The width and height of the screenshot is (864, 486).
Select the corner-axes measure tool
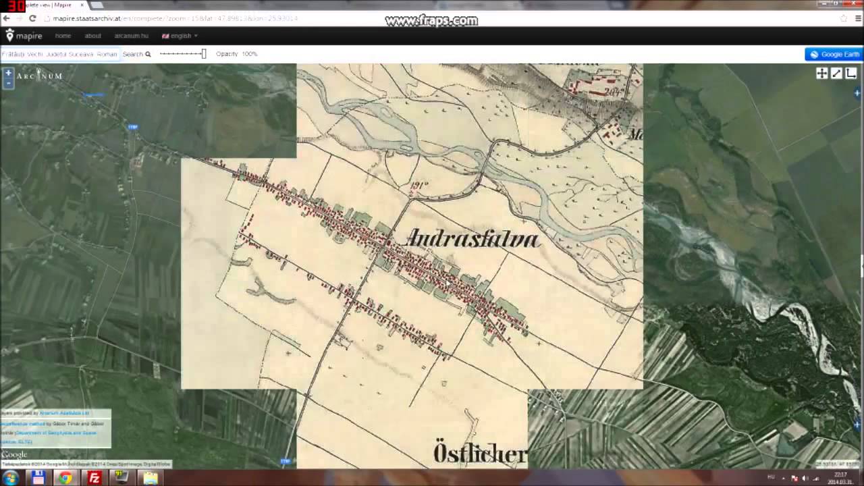pyautogui.click(x=851, y=74)
